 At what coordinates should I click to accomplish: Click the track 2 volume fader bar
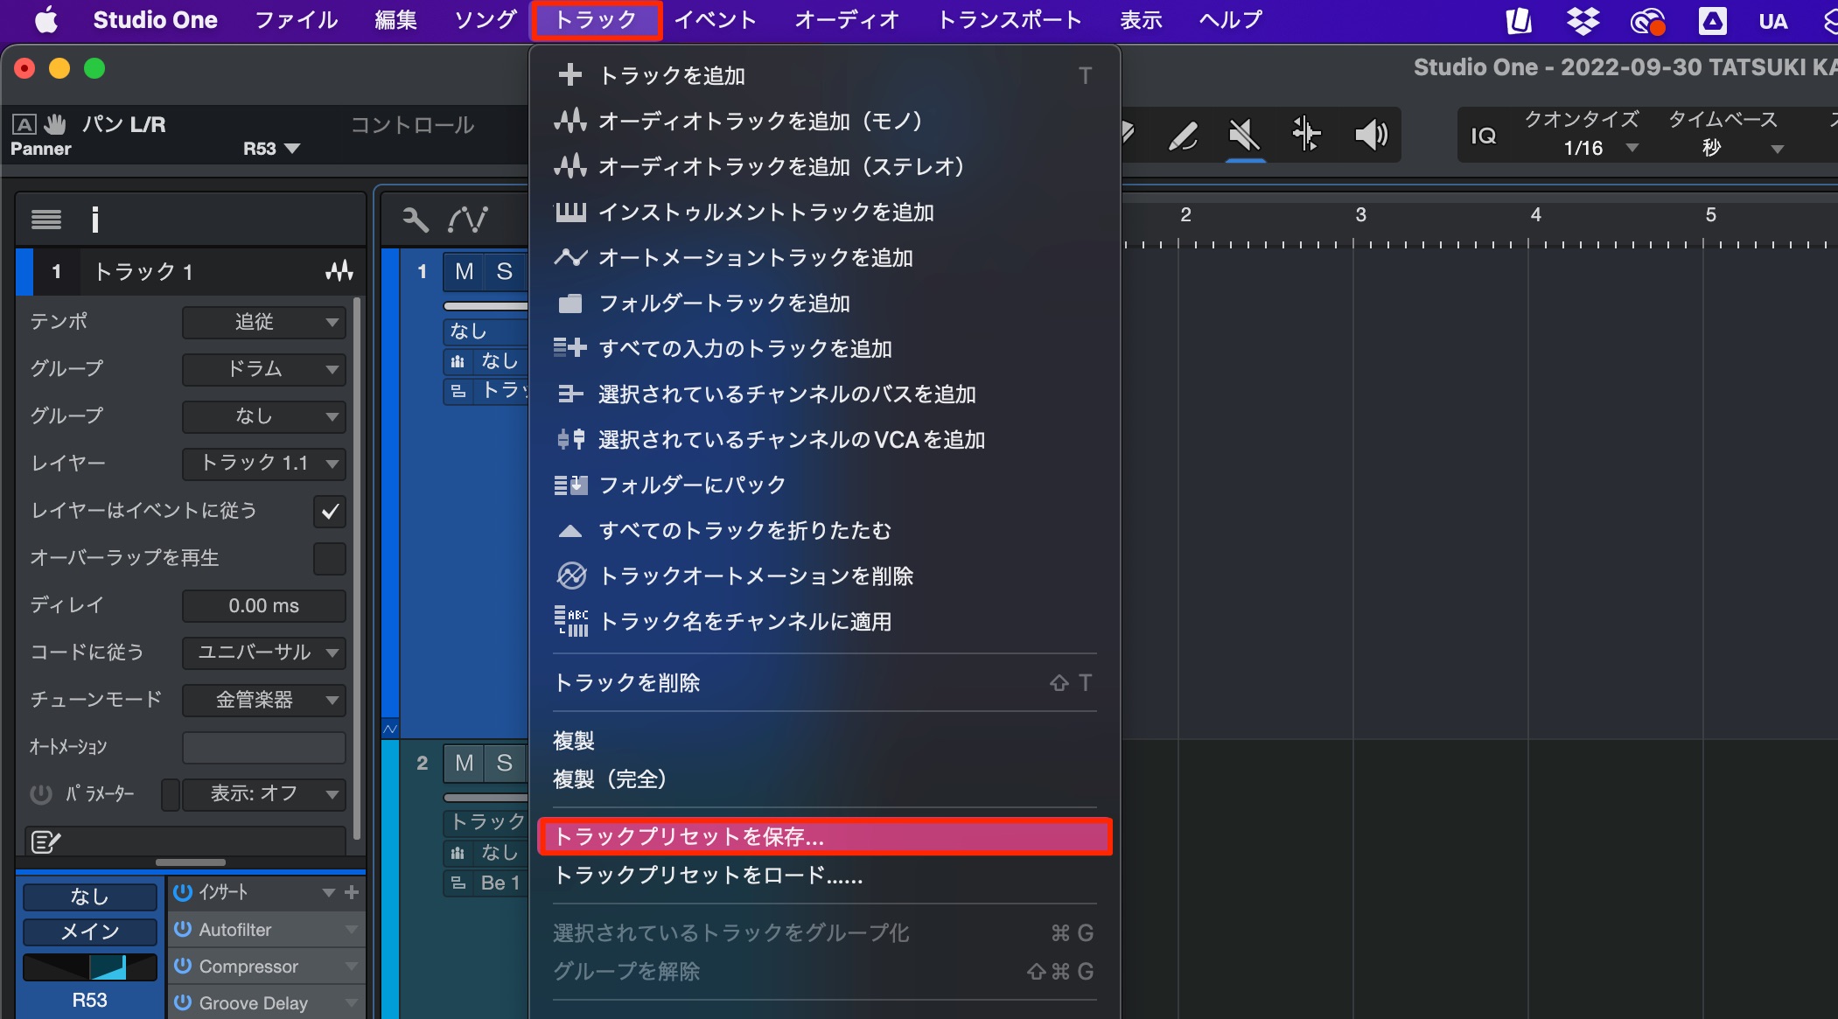coord(486,798)
